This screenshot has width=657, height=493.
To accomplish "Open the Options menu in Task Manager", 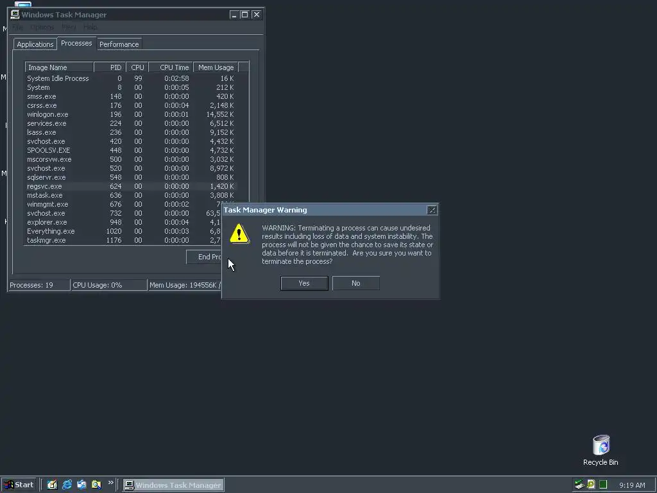I will tap(42, 27).
